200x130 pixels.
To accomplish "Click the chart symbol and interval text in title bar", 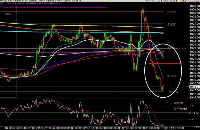I will click(6, 1).
